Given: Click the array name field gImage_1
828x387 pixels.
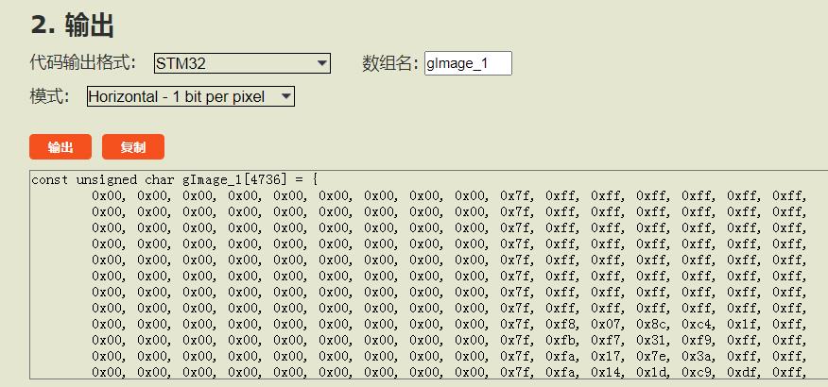Looking at the screenshot, I should [x=468, y=63].
